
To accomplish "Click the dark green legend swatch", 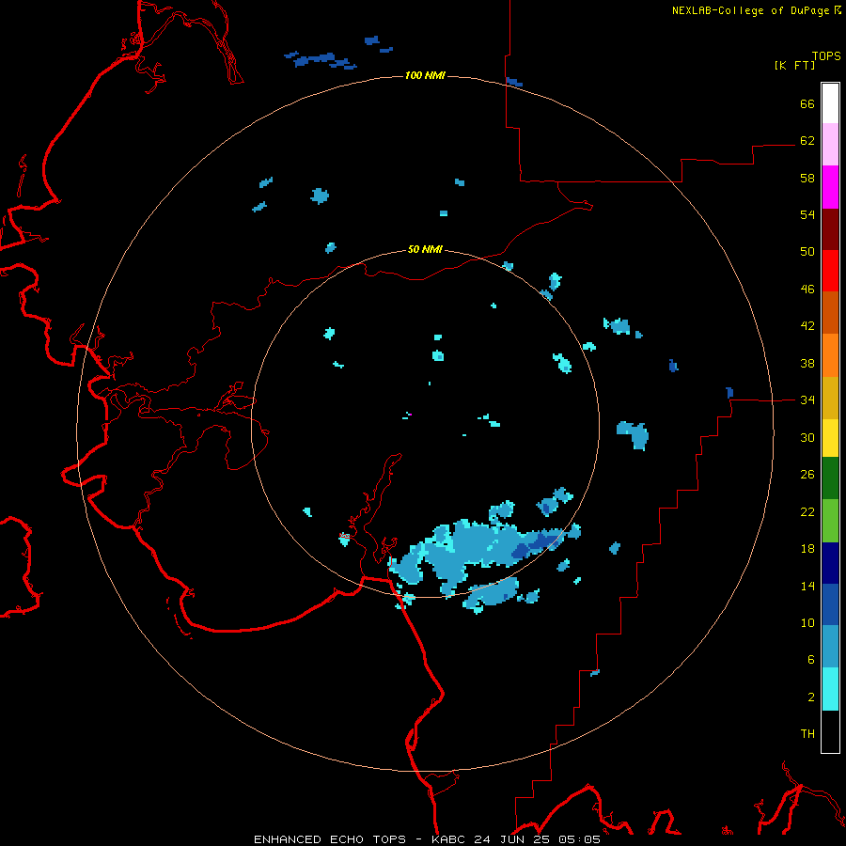I will tap(830, 478).
